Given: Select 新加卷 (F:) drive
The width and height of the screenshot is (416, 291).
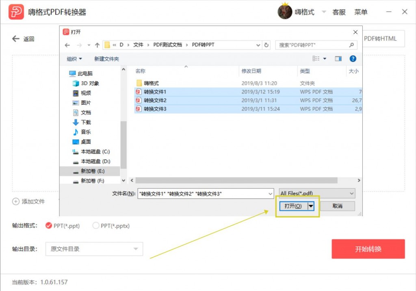Looking at the screenshot, I should tap(89, 181).
